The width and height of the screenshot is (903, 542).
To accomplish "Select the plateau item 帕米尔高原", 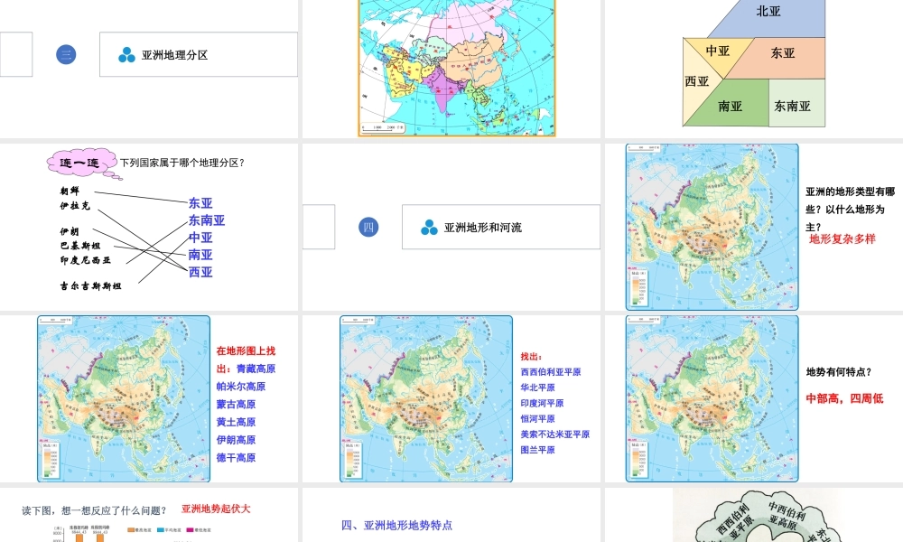I will coord(241,387).
